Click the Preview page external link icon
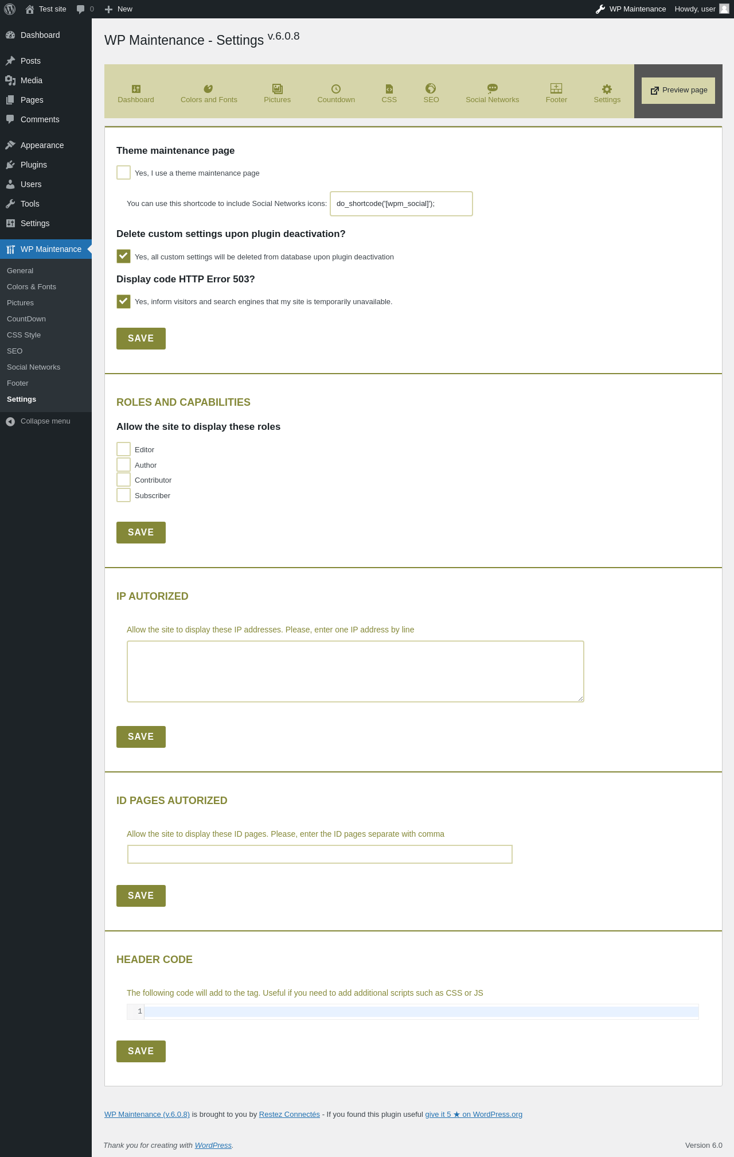734x1157 pixels. pos(654,91)
